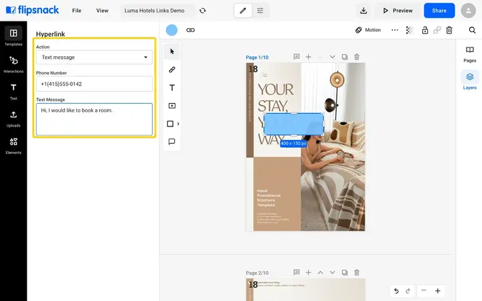Expand the shape tool options arrow
Image resolution: width=482 pixels, height=301 pixels.
(x=178, y=124)
